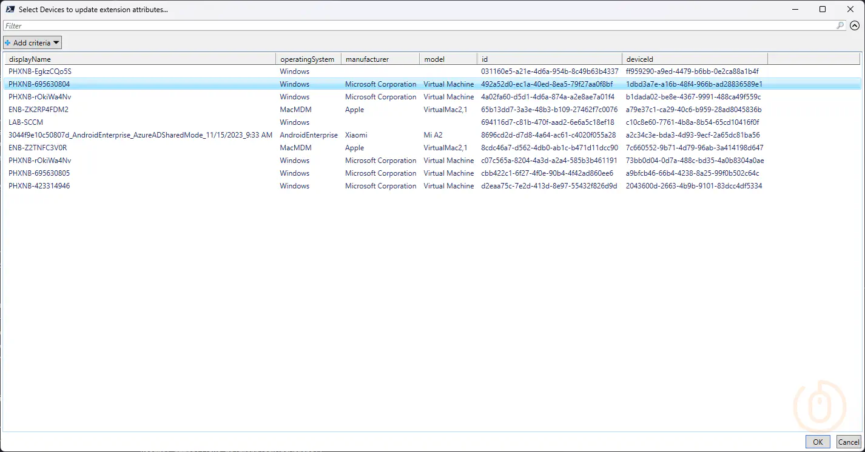Collapse the criteria panel with chevron button
The image size is (865, 452).
pyautogui.click(x=855, y=25)
